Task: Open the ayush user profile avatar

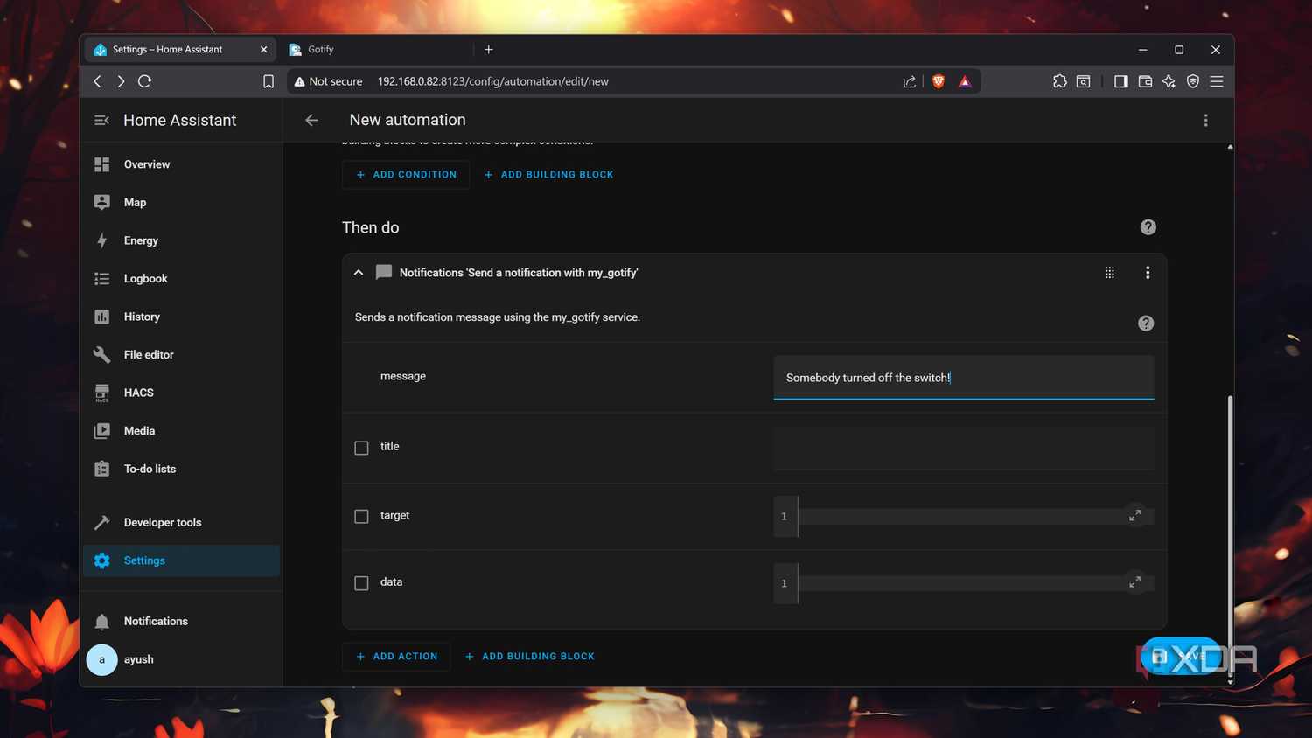Action: [101, 659]
